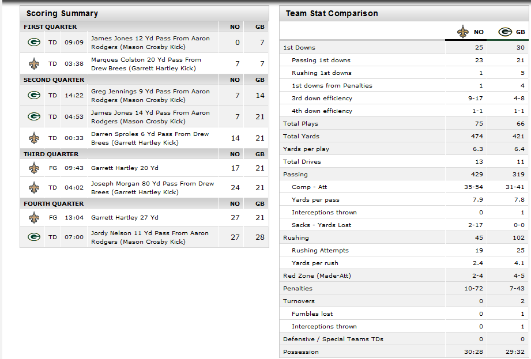Click the Scoring Summary title

click(62, 13)
